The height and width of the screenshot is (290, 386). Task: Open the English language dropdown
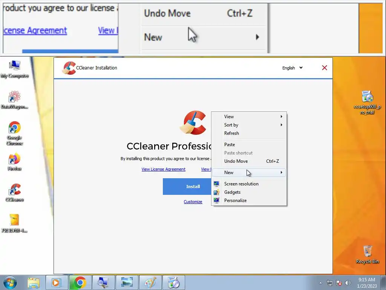coord(292,68)
